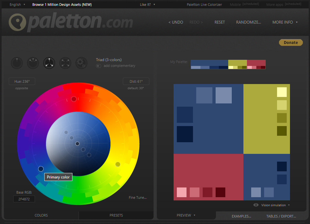Click the Base RGB 2F4872 field
The width and height of the screenshot is (310, 224).
point(24,199)
